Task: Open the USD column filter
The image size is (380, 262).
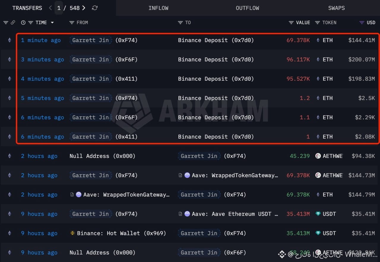Action: coord(362,23)
